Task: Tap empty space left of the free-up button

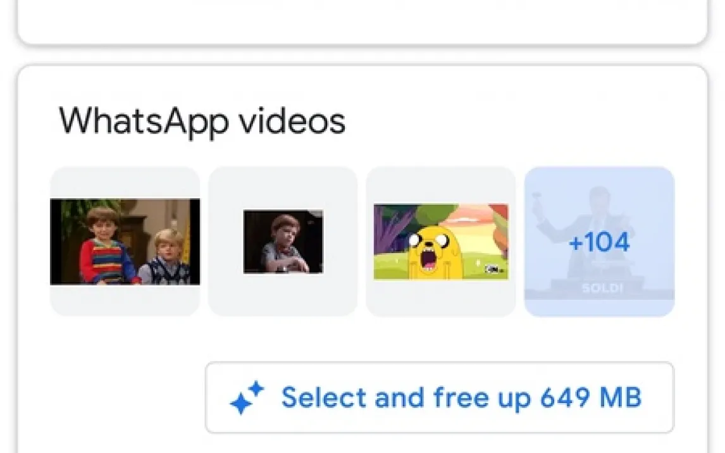Action: coord(114,398)
